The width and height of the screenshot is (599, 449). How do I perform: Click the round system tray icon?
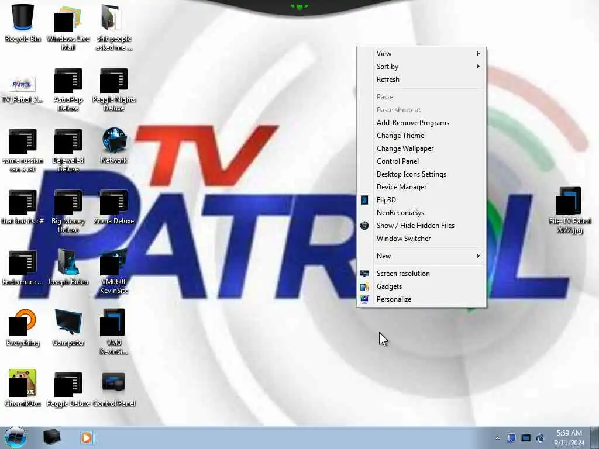tap(540, 438)
